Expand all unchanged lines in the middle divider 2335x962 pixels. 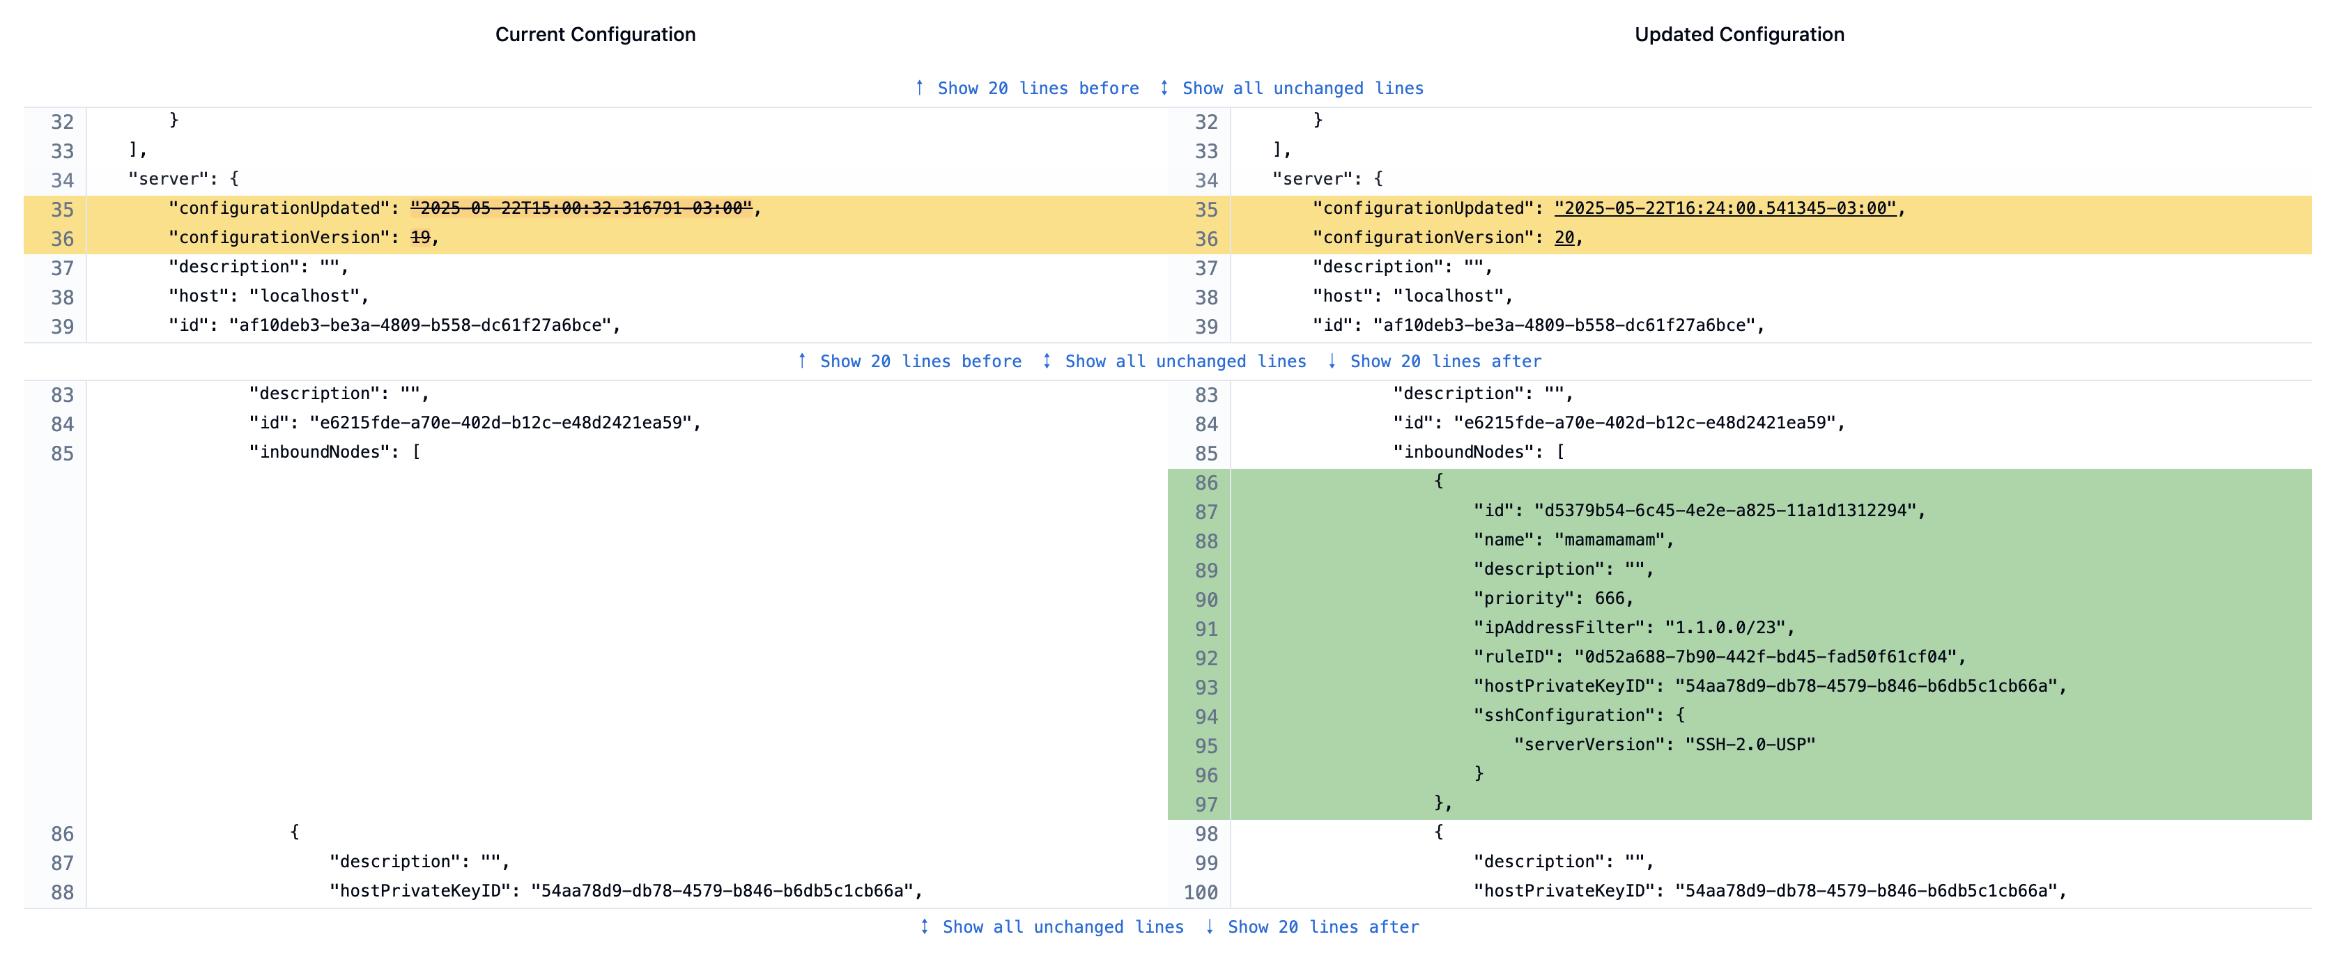coord(1185,361)
